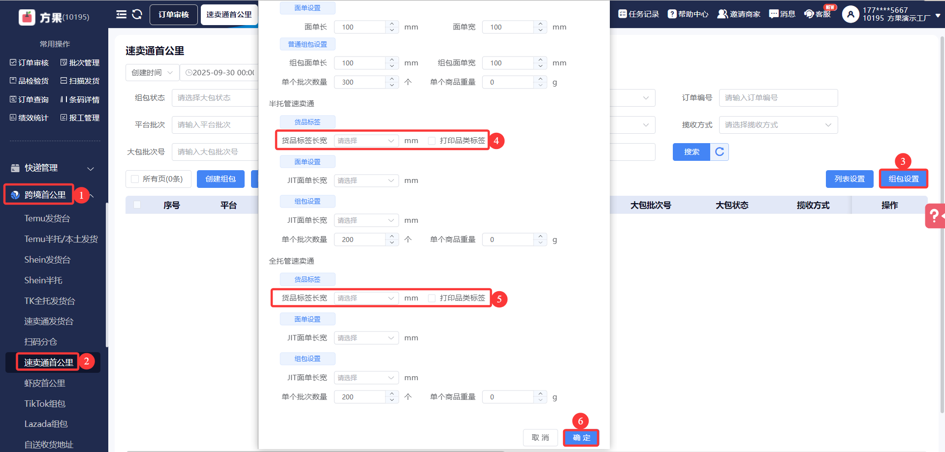
Task: Click the 平台批次 input field
Action: pyautogui.click(x=215, y=125)
